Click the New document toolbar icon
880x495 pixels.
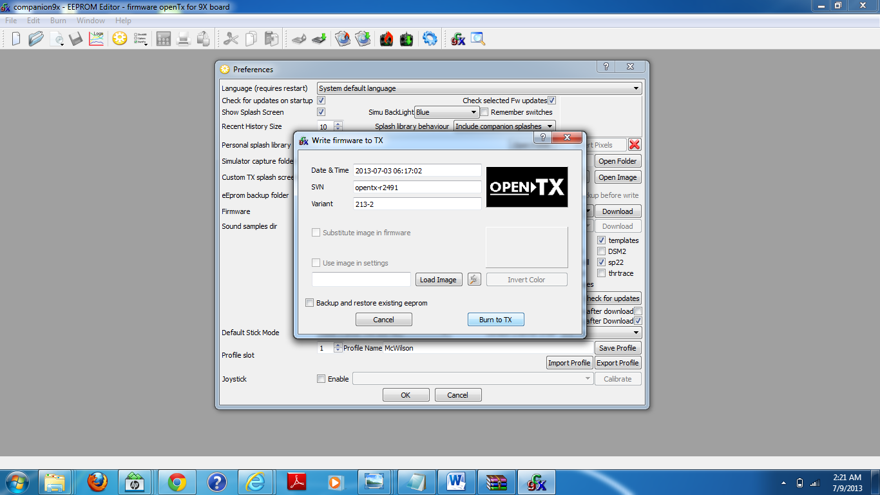(x=15, y=39)
